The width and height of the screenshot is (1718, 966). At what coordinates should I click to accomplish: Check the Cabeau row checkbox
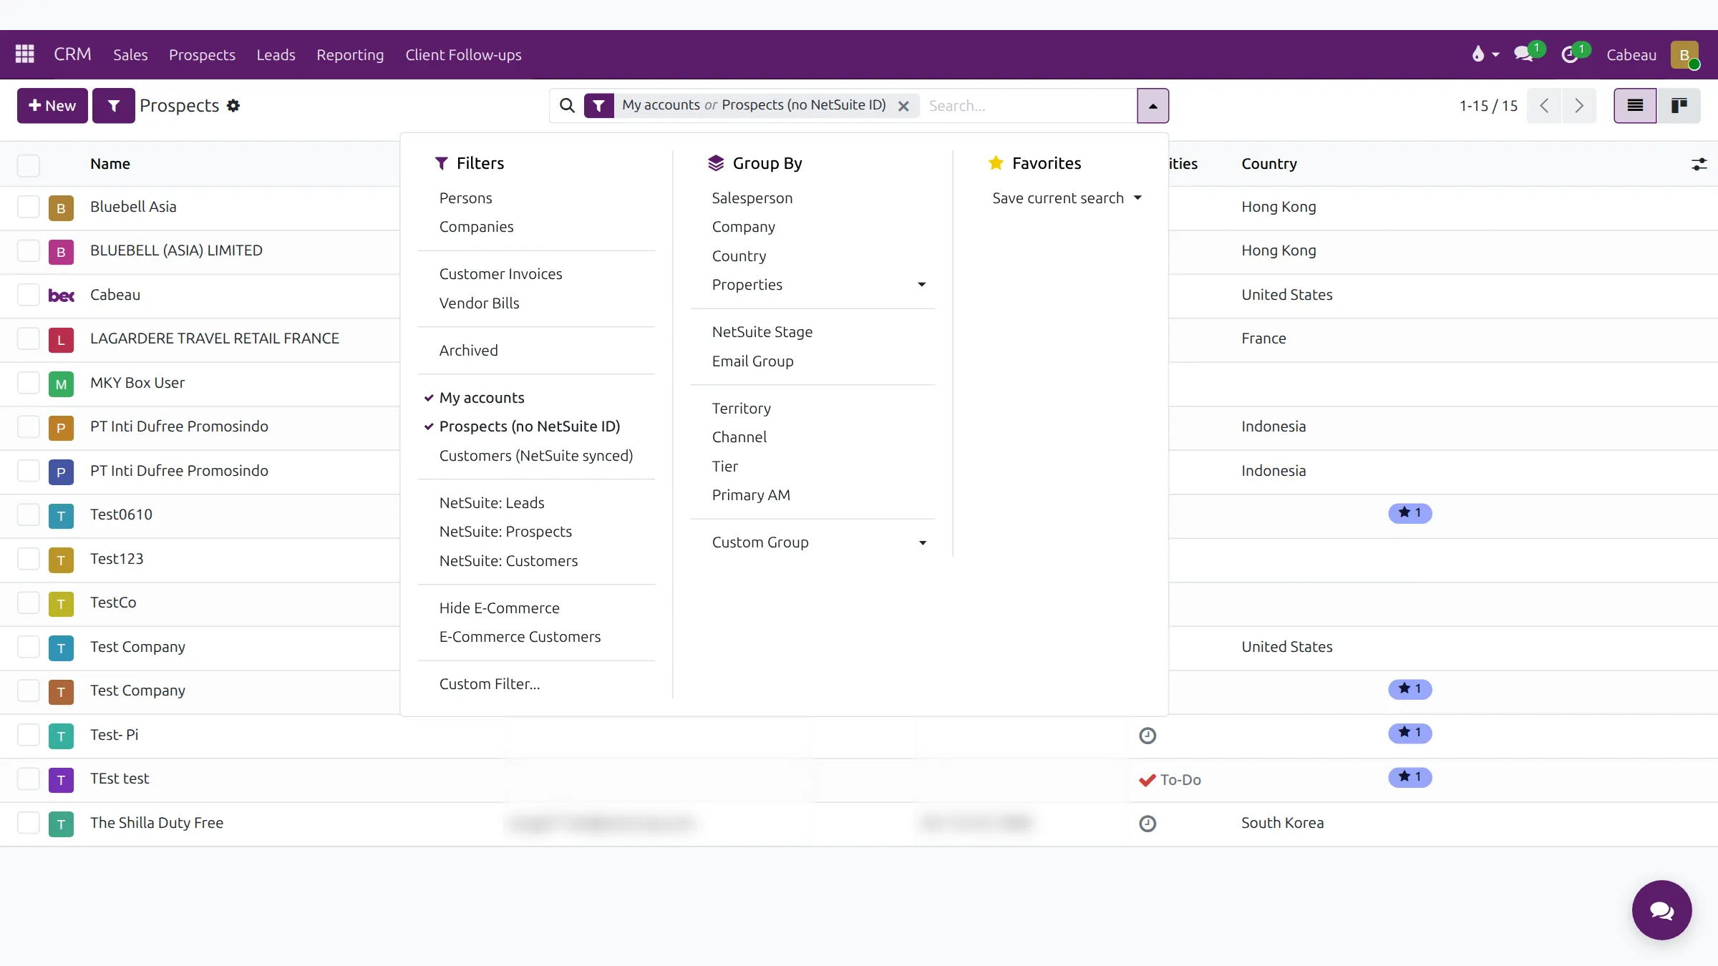click(x=28, y=296)
